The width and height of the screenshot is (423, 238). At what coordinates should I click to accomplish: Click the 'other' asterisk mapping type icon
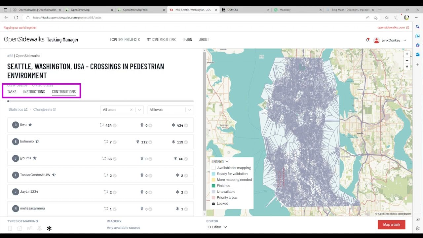point(49,228)
